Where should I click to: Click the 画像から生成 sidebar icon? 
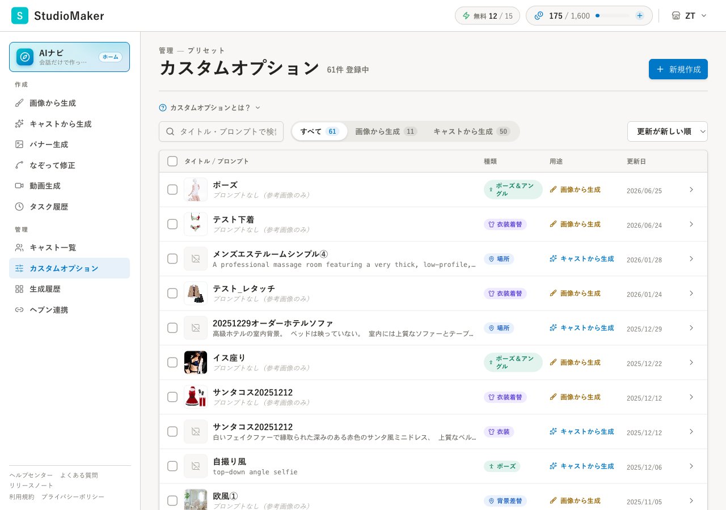point(19,103)
